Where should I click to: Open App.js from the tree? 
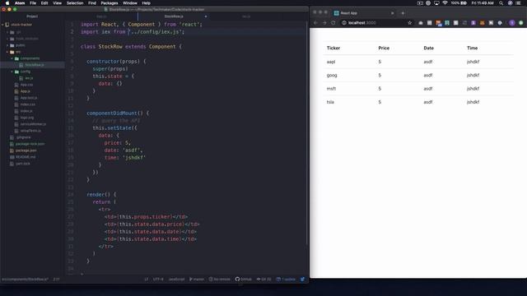(26, 91)
